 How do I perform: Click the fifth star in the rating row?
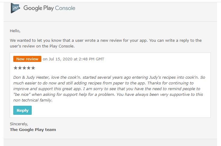[x=33, y=68]
